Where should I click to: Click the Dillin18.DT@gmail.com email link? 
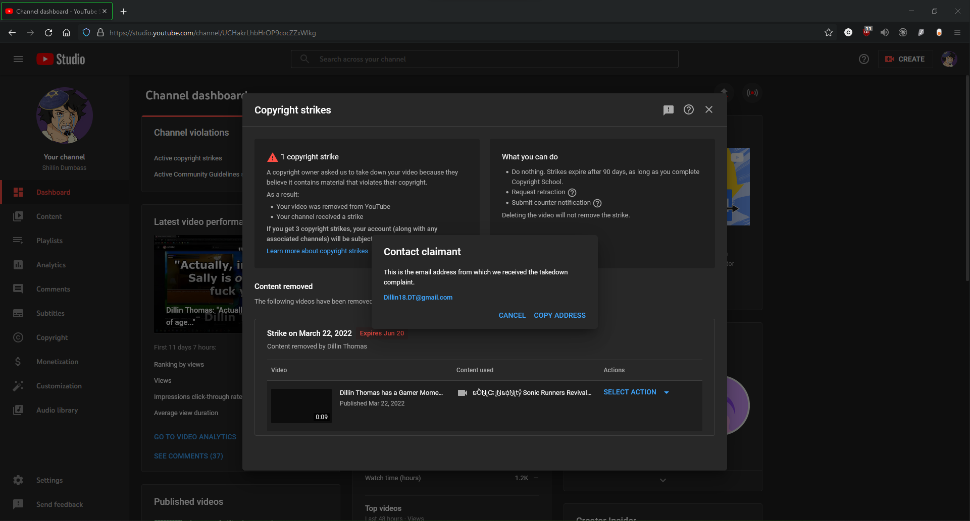pos(418,298)
